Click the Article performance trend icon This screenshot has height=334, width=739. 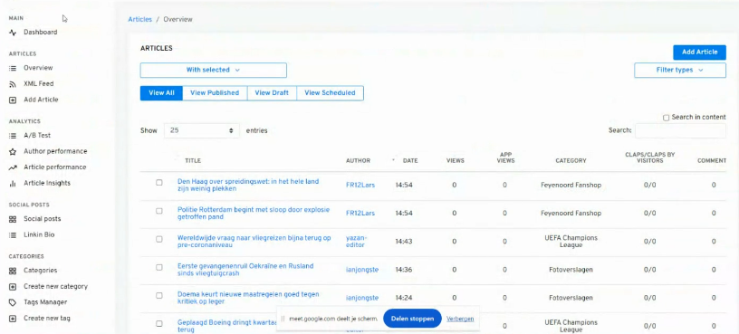[x=13, y=167]
